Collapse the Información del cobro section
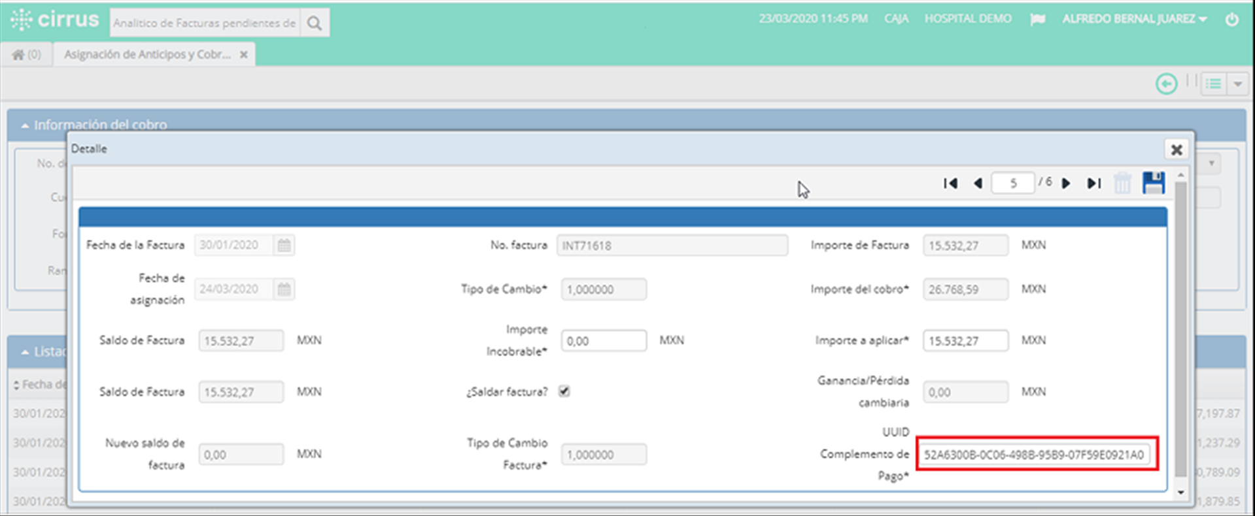Viewport: 1255px width, 516px height. coord(25,125)
